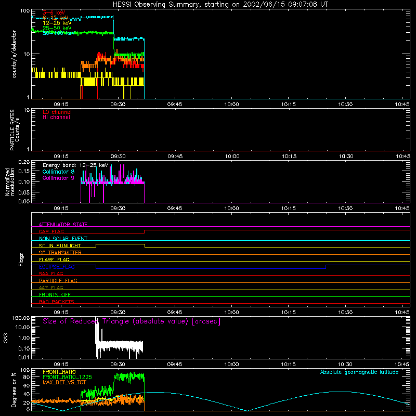Viewport: 416px width, 416px height.
Task: Select the 'ECLIPSE_FLAG' label
Action: pyautogui.click(x=57, y=267)
